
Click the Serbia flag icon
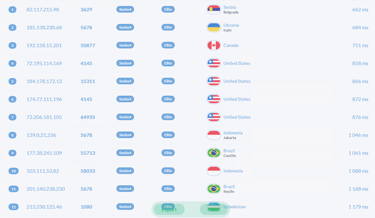(213, 9)
